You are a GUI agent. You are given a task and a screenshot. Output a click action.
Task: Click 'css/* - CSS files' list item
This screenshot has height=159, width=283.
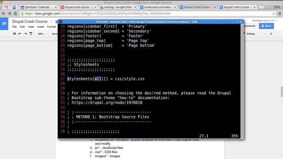106,152
